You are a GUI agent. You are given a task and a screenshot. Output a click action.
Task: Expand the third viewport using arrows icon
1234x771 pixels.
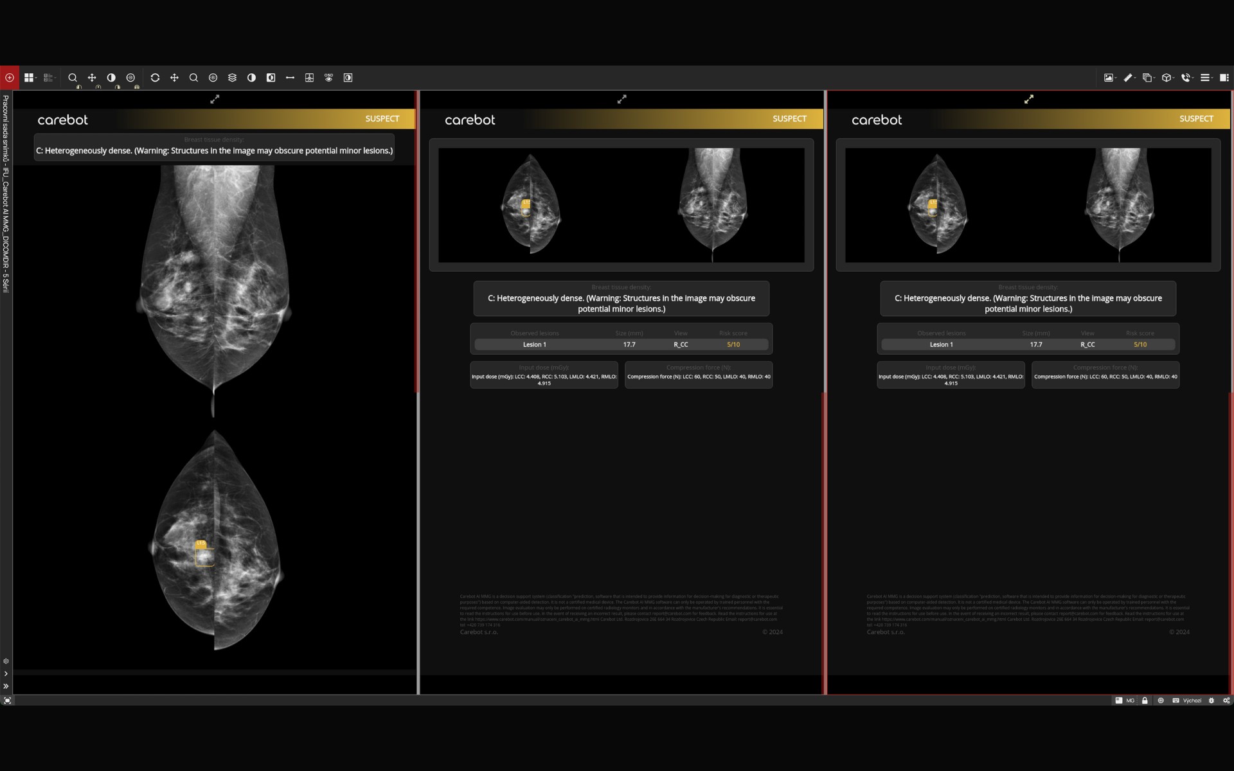(1028, 99)
